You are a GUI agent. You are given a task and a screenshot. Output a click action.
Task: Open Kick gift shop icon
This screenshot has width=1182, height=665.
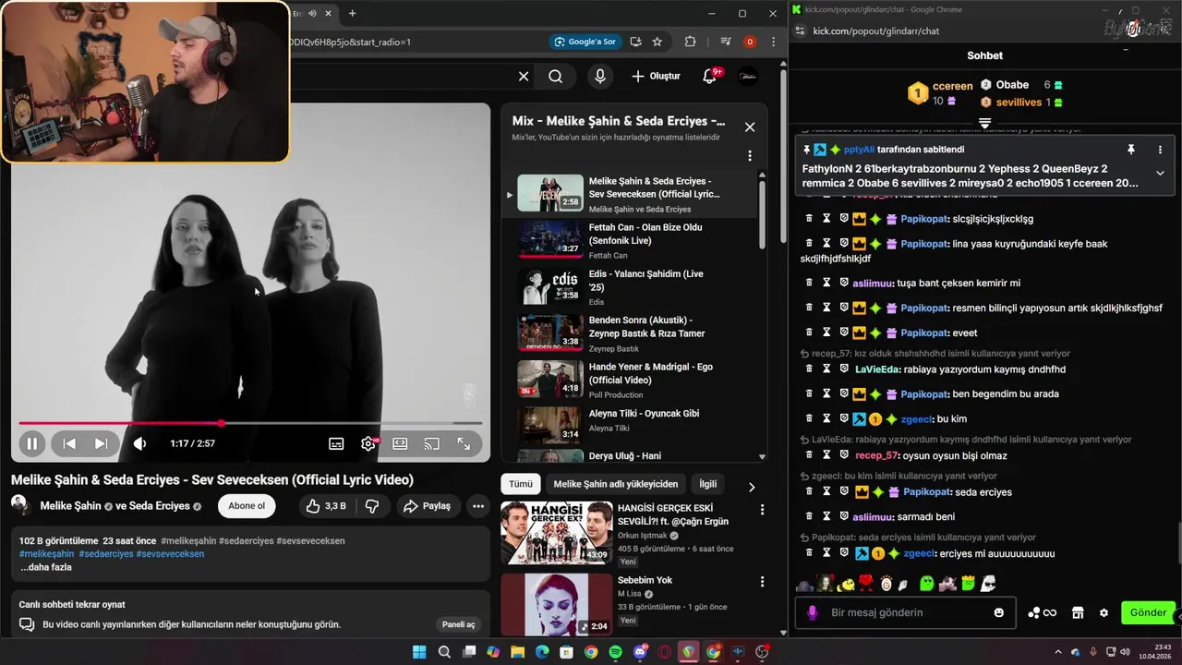coord(1077,612)
